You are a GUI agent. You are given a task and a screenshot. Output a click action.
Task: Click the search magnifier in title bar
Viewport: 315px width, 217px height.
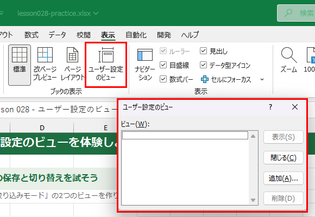pyautogui.click(x=288, y=13)
